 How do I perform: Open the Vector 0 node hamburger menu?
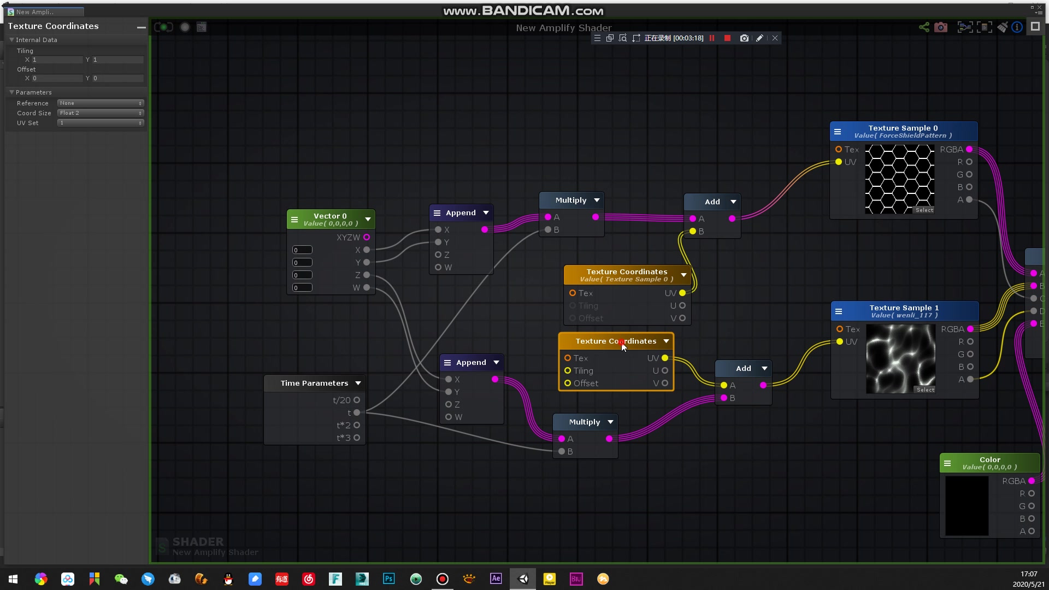pyautogui.click(x=294, y=220)
